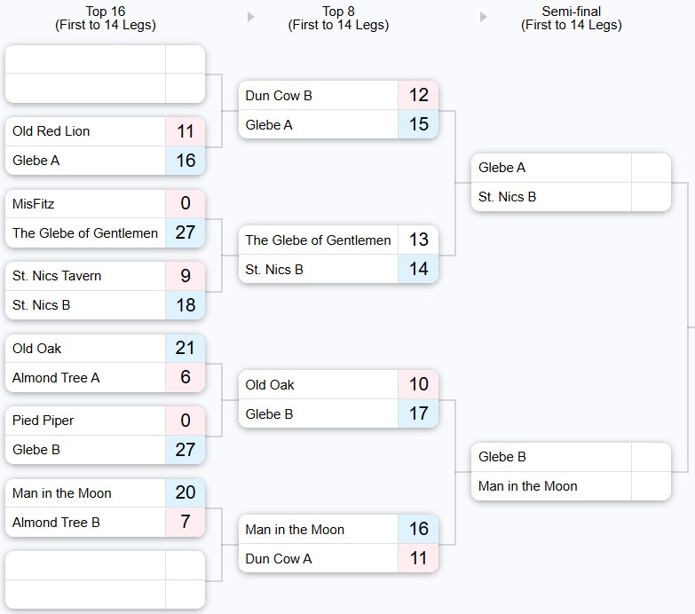The height and width of the screenshot is (614, 695).
Task: Select St. Nics Tavern team entry
Action: (57, 276)
